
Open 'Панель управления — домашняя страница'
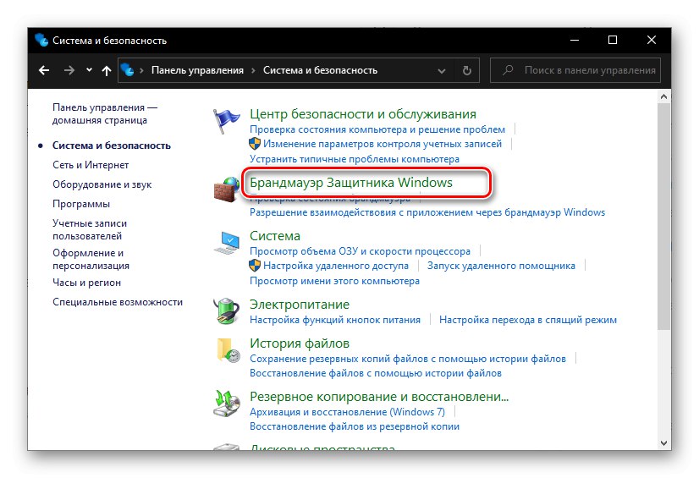click(x=105, y=113)
